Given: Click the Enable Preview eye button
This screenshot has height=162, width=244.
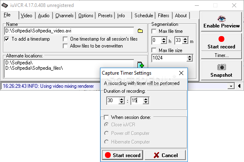Looking at the screenshot, I should (221, 22).
